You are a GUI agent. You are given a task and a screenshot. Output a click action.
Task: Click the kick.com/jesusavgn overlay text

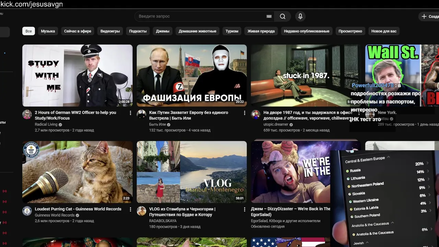[x=32, y=4]
